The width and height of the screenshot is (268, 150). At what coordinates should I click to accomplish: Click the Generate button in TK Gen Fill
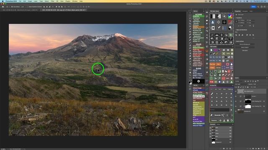pyautogui.click(x=219, y=115)
